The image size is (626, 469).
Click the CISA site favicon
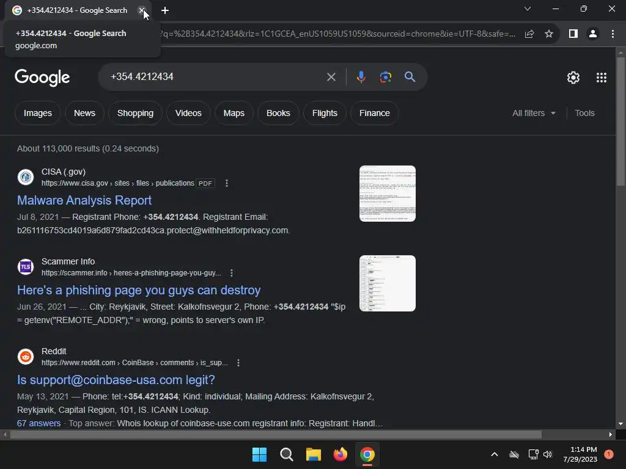click(26, 177)
